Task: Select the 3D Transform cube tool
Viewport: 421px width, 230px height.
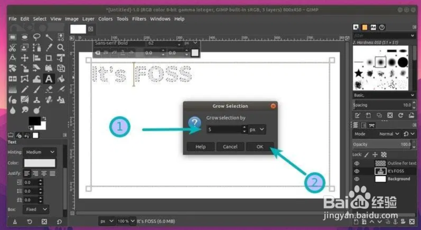Action: (61, 69)
